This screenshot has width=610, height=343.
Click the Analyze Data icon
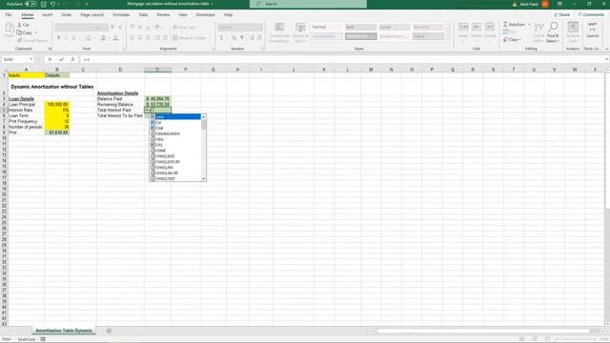tap(573, 28)
